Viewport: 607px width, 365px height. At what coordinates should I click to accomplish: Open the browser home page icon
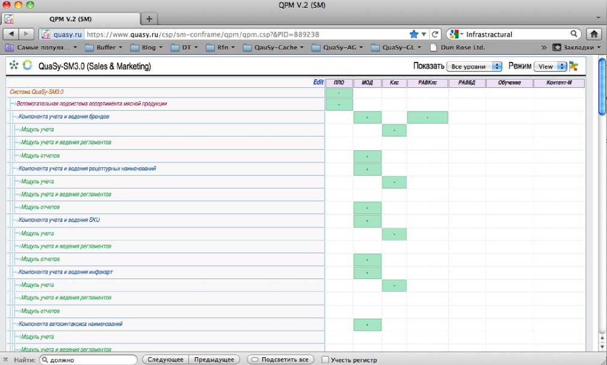point(594,34)
